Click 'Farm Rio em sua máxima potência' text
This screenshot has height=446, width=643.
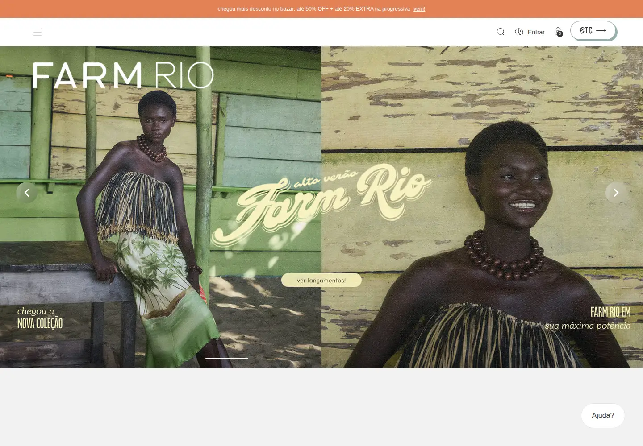point(588,318)
